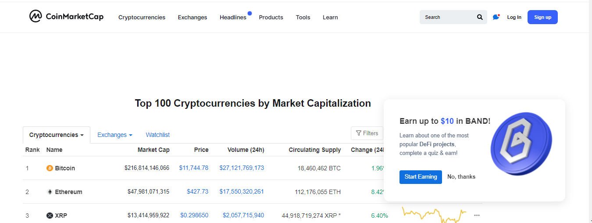This screenshot has height=223, width=592.
Task: Click XRP market cap $13,414,959,922
Action: coord(148,216)
